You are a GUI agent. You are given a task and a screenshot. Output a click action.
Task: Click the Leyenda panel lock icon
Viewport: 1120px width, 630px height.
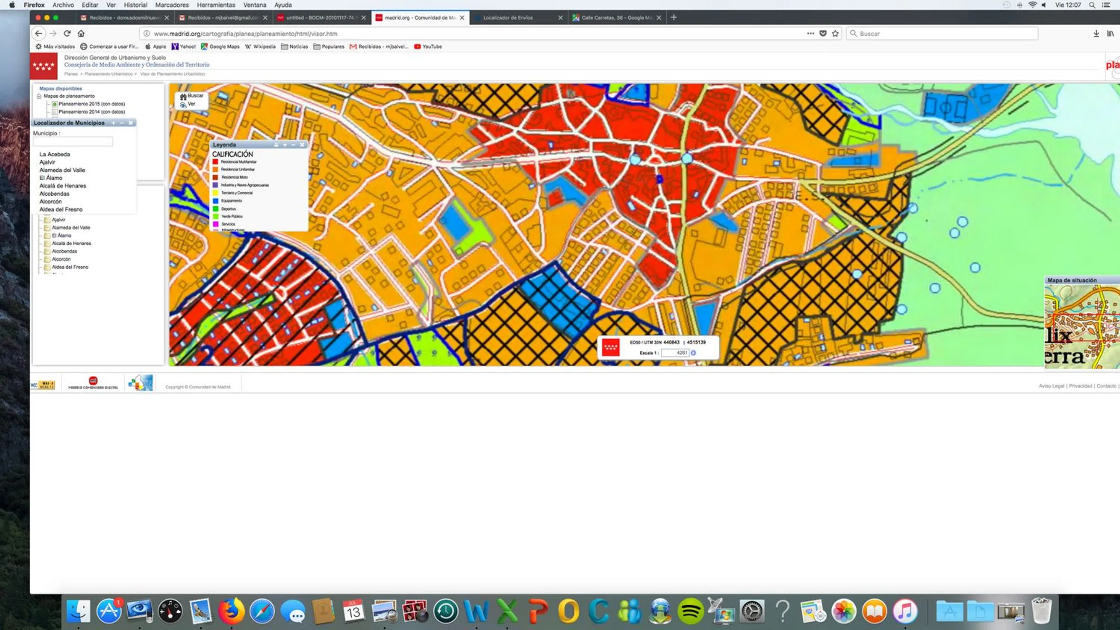point(276,145)
